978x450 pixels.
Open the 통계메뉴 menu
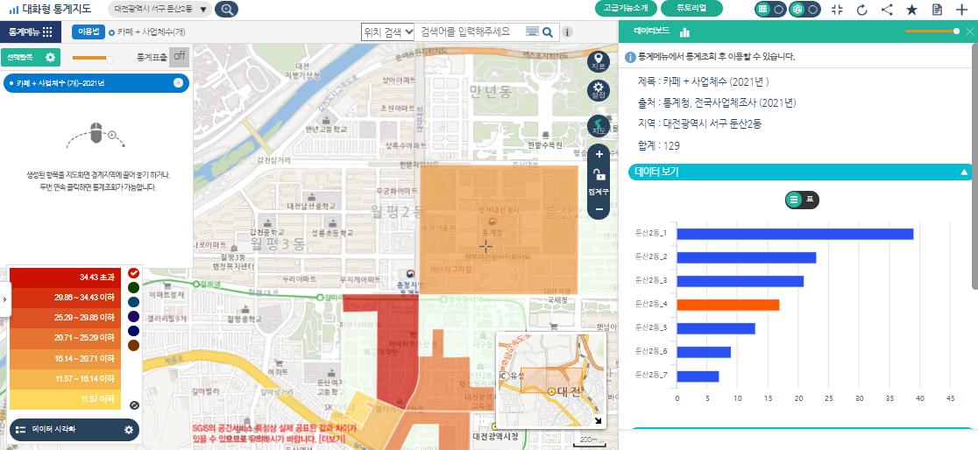(x=30, y=32)
